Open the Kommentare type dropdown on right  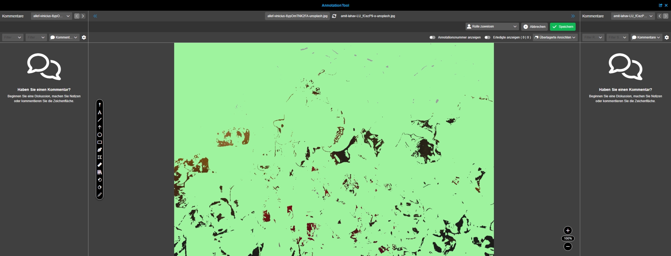coord(646,37)
